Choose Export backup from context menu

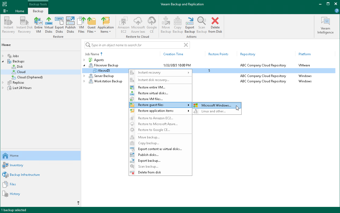[160, 161]
